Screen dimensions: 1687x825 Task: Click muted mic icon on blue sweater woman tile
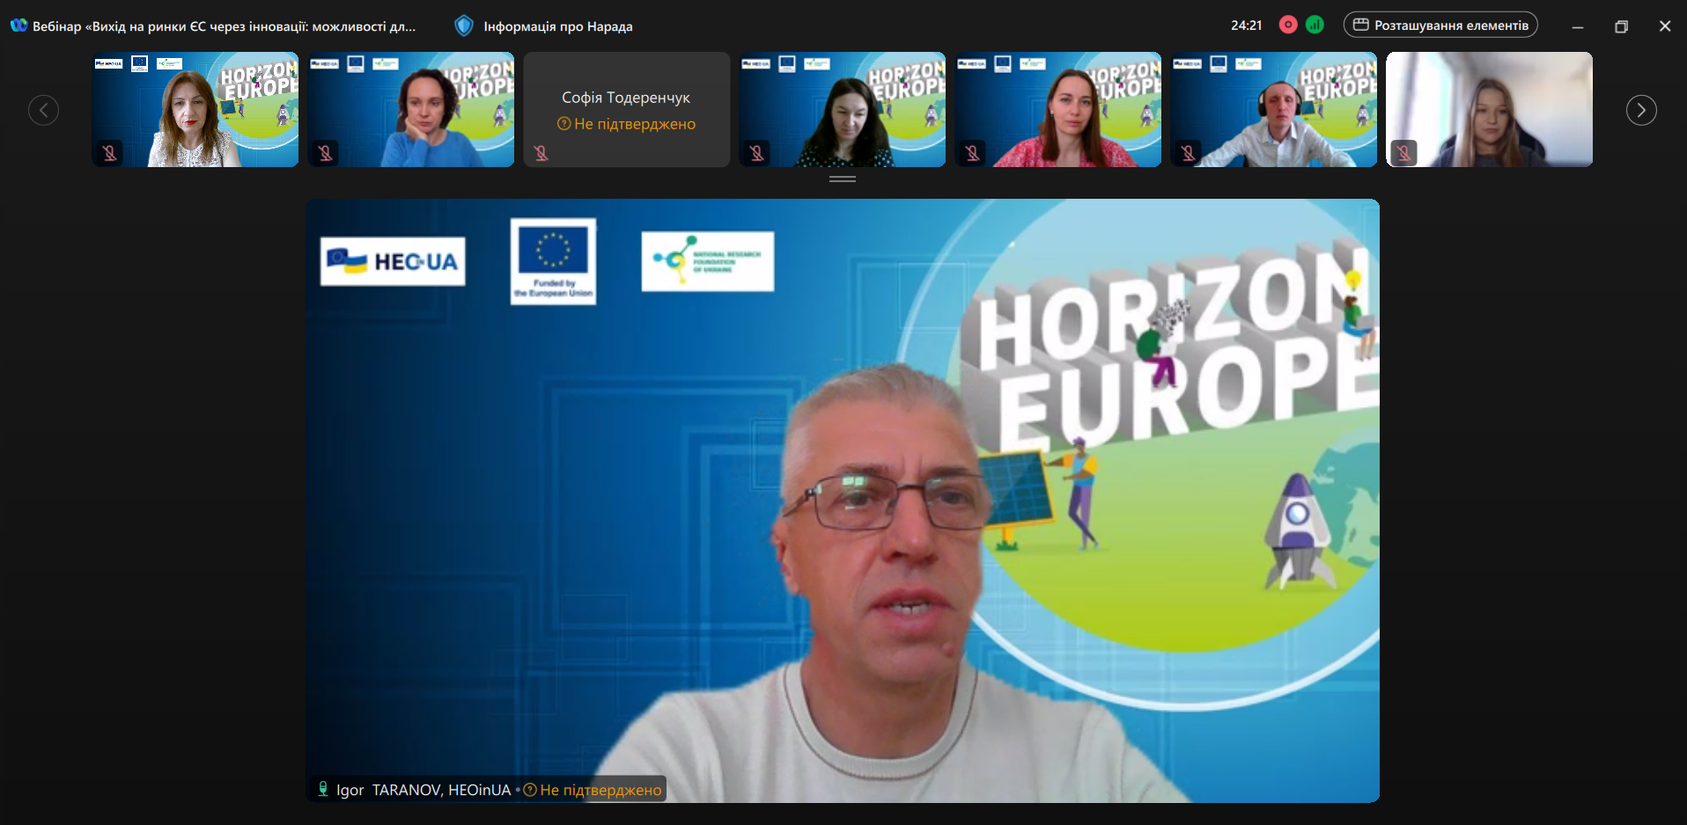coord(325,153)
